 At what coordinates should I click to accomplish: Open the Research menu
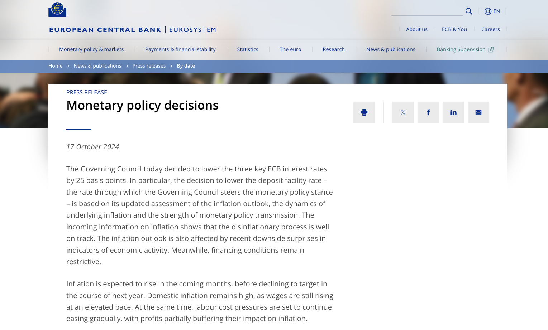pyautogui.click(x=334, y=49)
